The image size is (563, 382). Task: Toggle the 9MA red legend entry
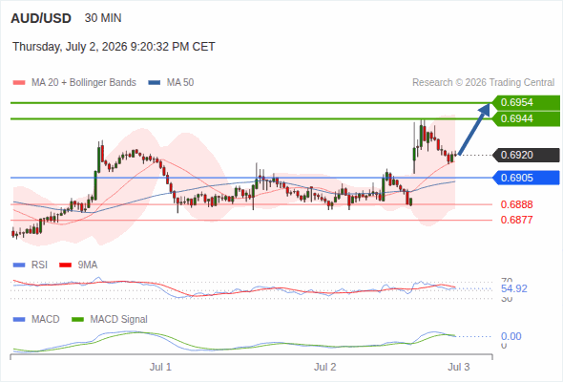(78, 265)
